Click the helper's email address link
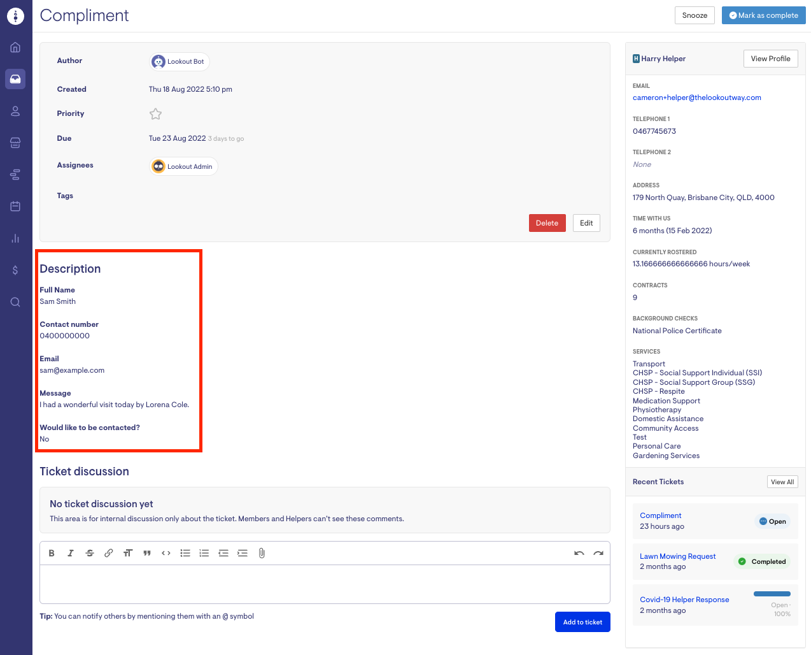Viewport: 811px width, 655px height. coord(696,97)
